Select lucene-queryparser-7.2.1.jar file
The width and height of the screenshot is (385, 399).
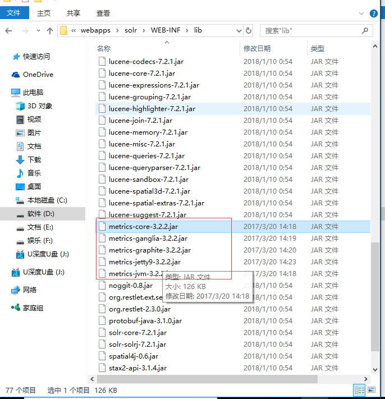point(154,168)
